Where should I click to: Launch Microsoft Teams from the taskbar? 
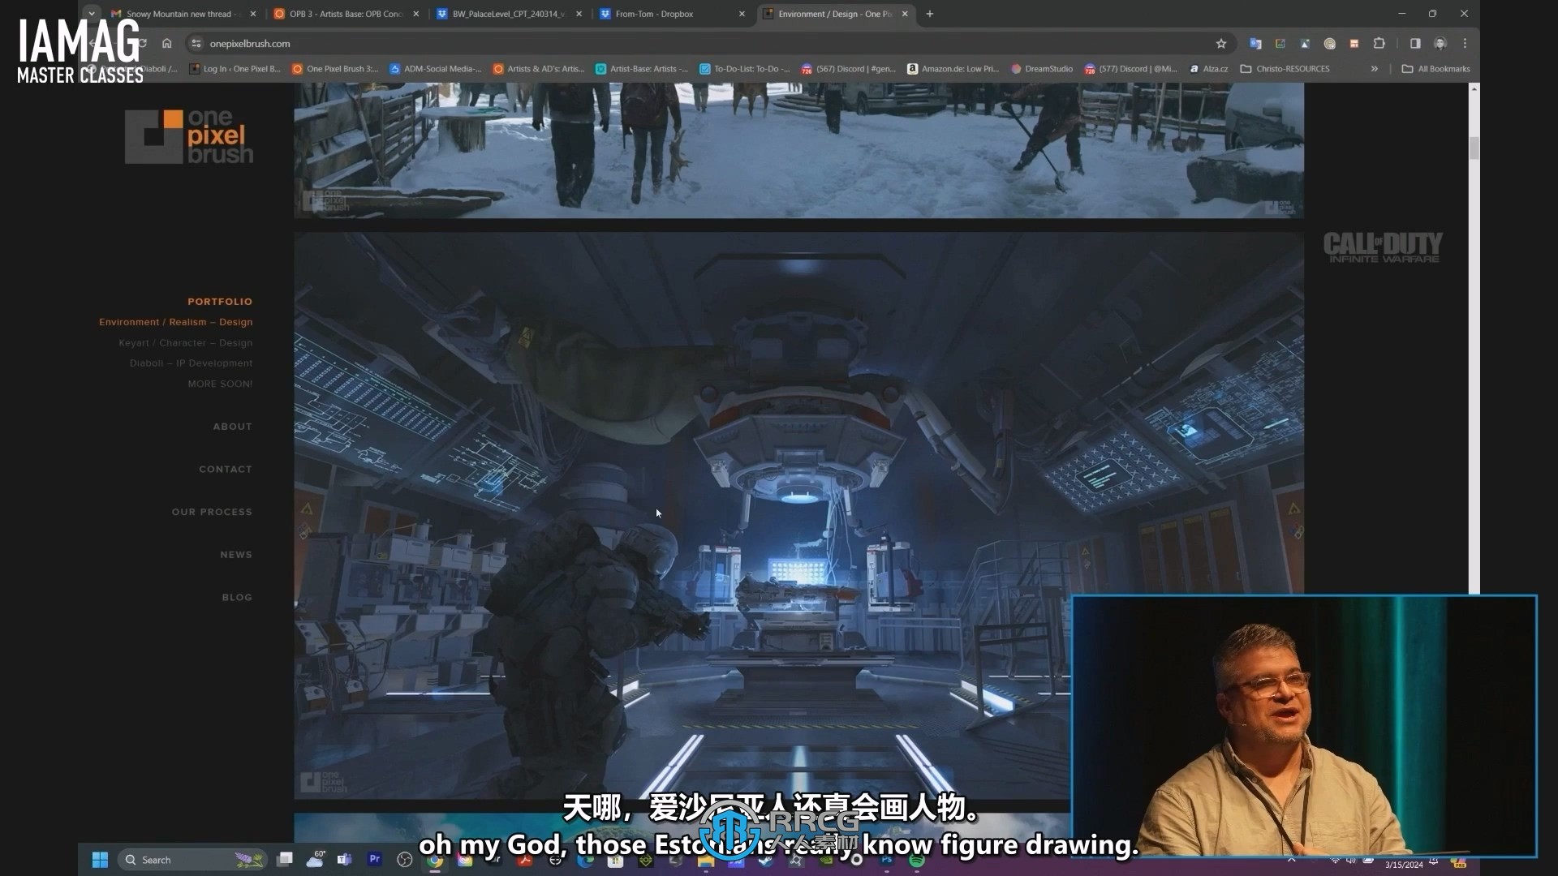[344, 860]
